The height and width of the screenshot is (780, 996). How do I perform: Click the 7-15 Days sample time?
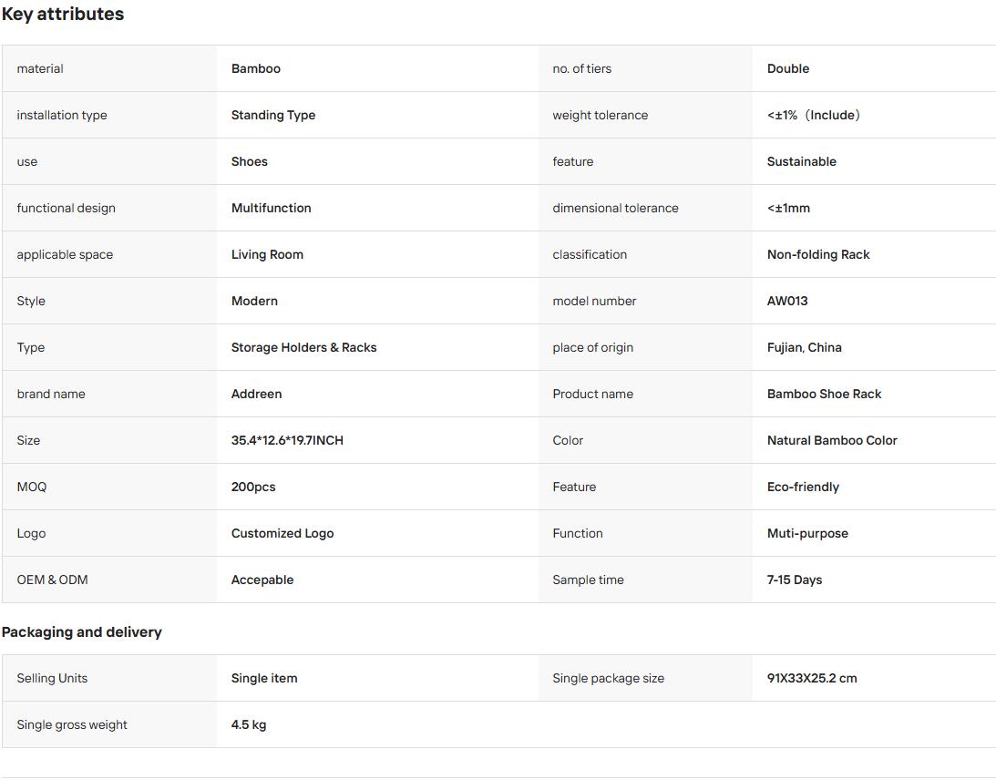[x=795, y=580]
